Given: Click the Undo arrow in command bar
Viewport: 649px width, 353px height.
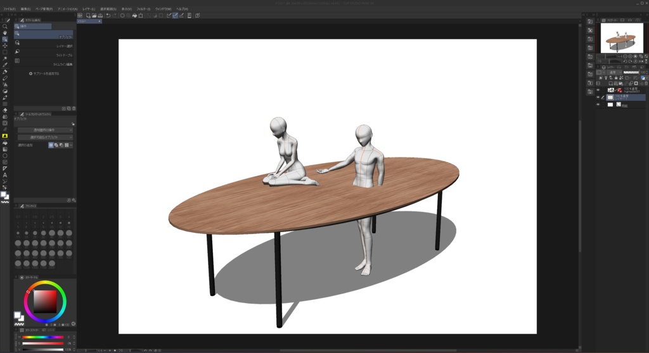Looking at the screenshot, I should 108,15.
